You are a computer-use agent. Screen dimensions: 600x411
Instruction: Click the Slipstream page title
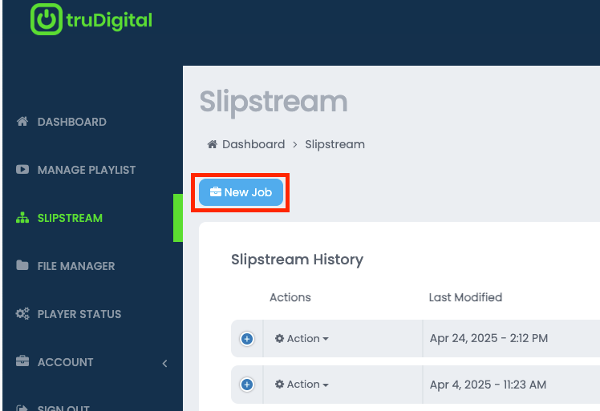tap(274, 102)
